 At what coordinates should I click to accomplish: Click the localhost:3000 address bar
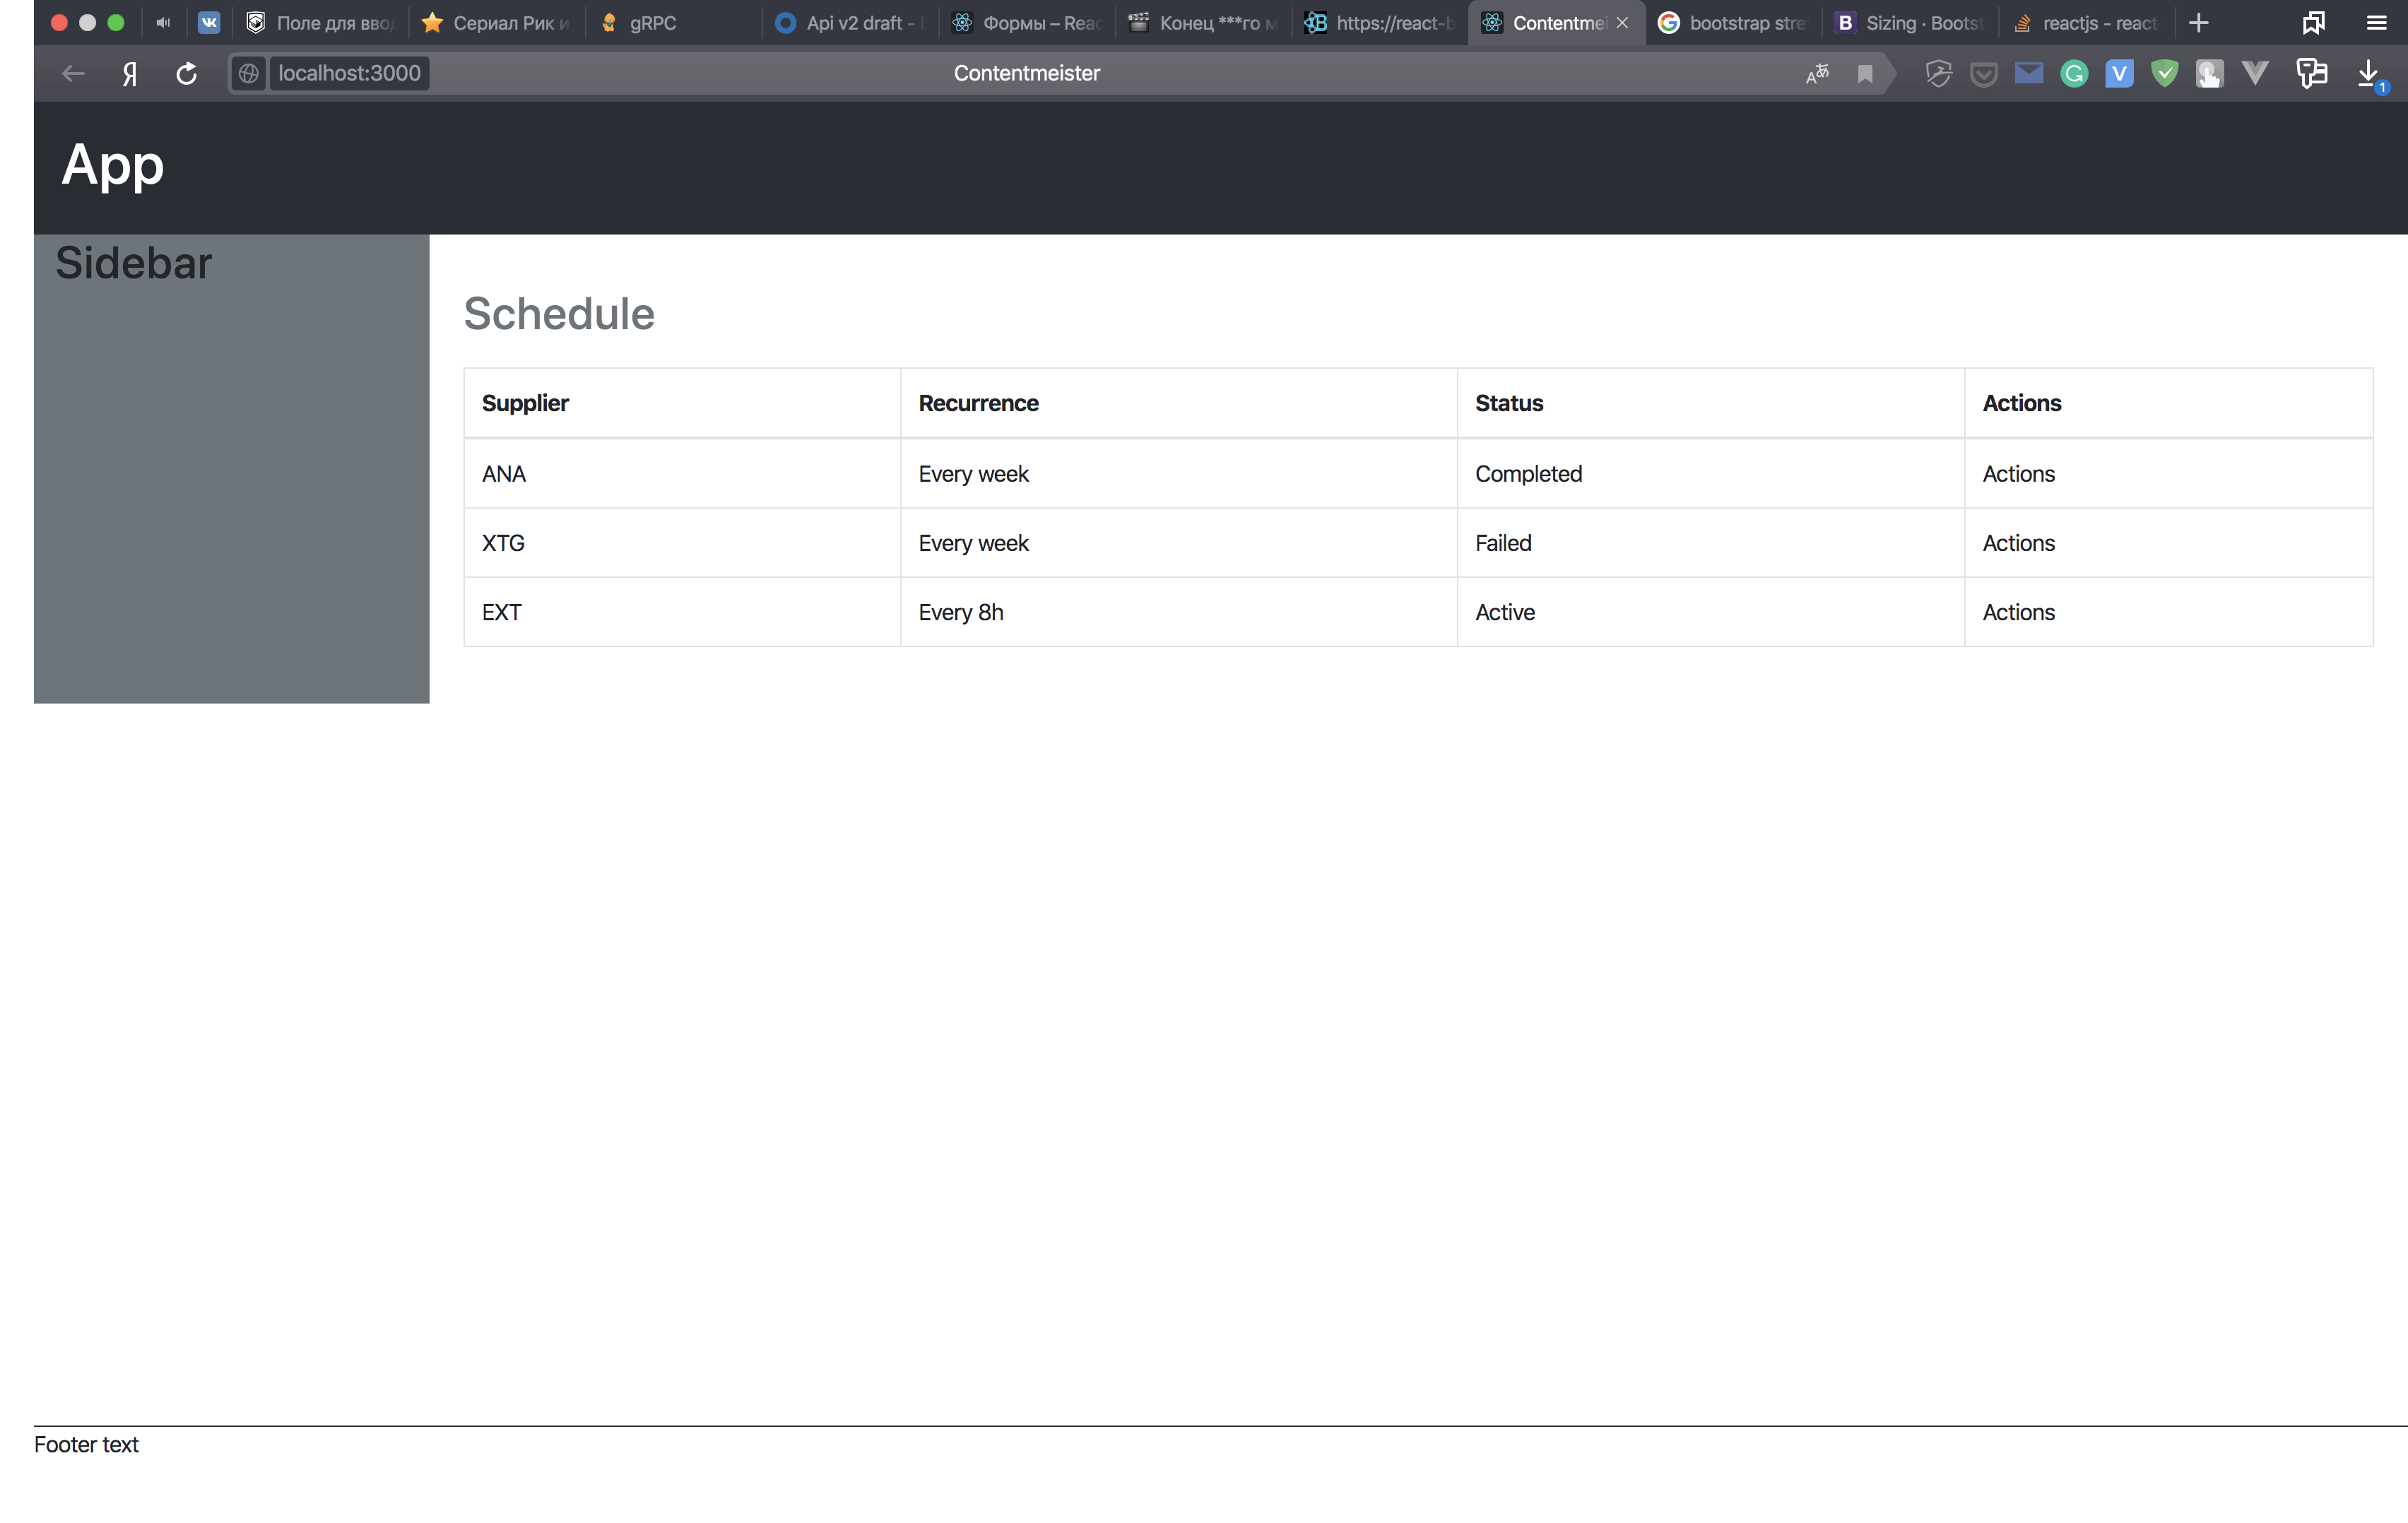(x=348, y=73)
